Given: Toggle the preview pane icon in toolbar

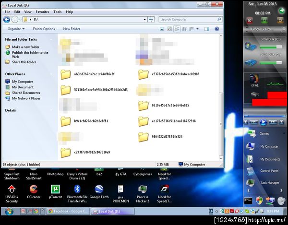Looking at the screenshot, I should (206, 29).
